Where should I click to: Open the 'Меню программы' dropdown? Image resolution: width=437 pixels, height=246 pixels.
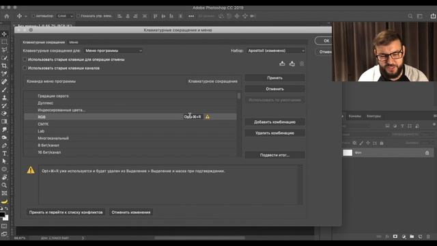pyautogui.click(x=113, y=51)
